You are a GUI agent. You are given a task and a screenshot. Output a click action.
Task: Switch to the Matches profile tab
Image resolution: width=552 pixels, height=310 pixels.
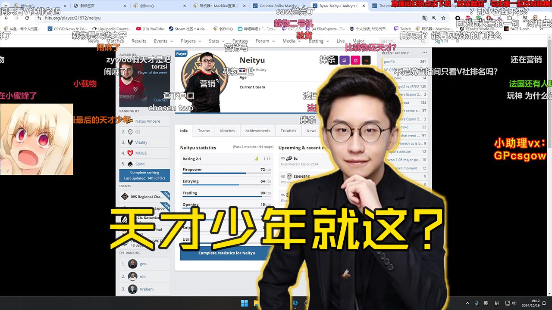click(228, 130)
